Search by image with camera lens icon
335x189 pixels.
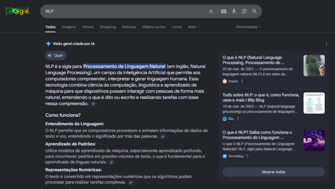(x=244, y=11)
